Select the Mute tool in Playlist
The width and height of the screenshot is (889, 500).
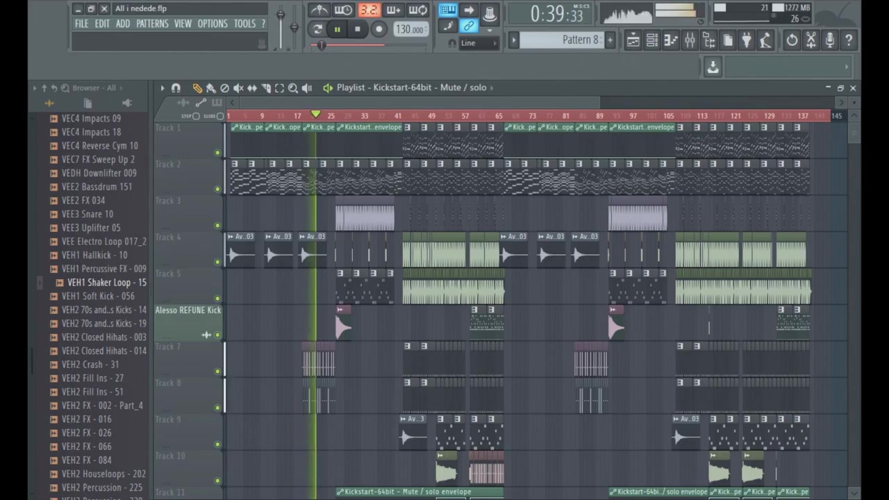click(238, 88)
